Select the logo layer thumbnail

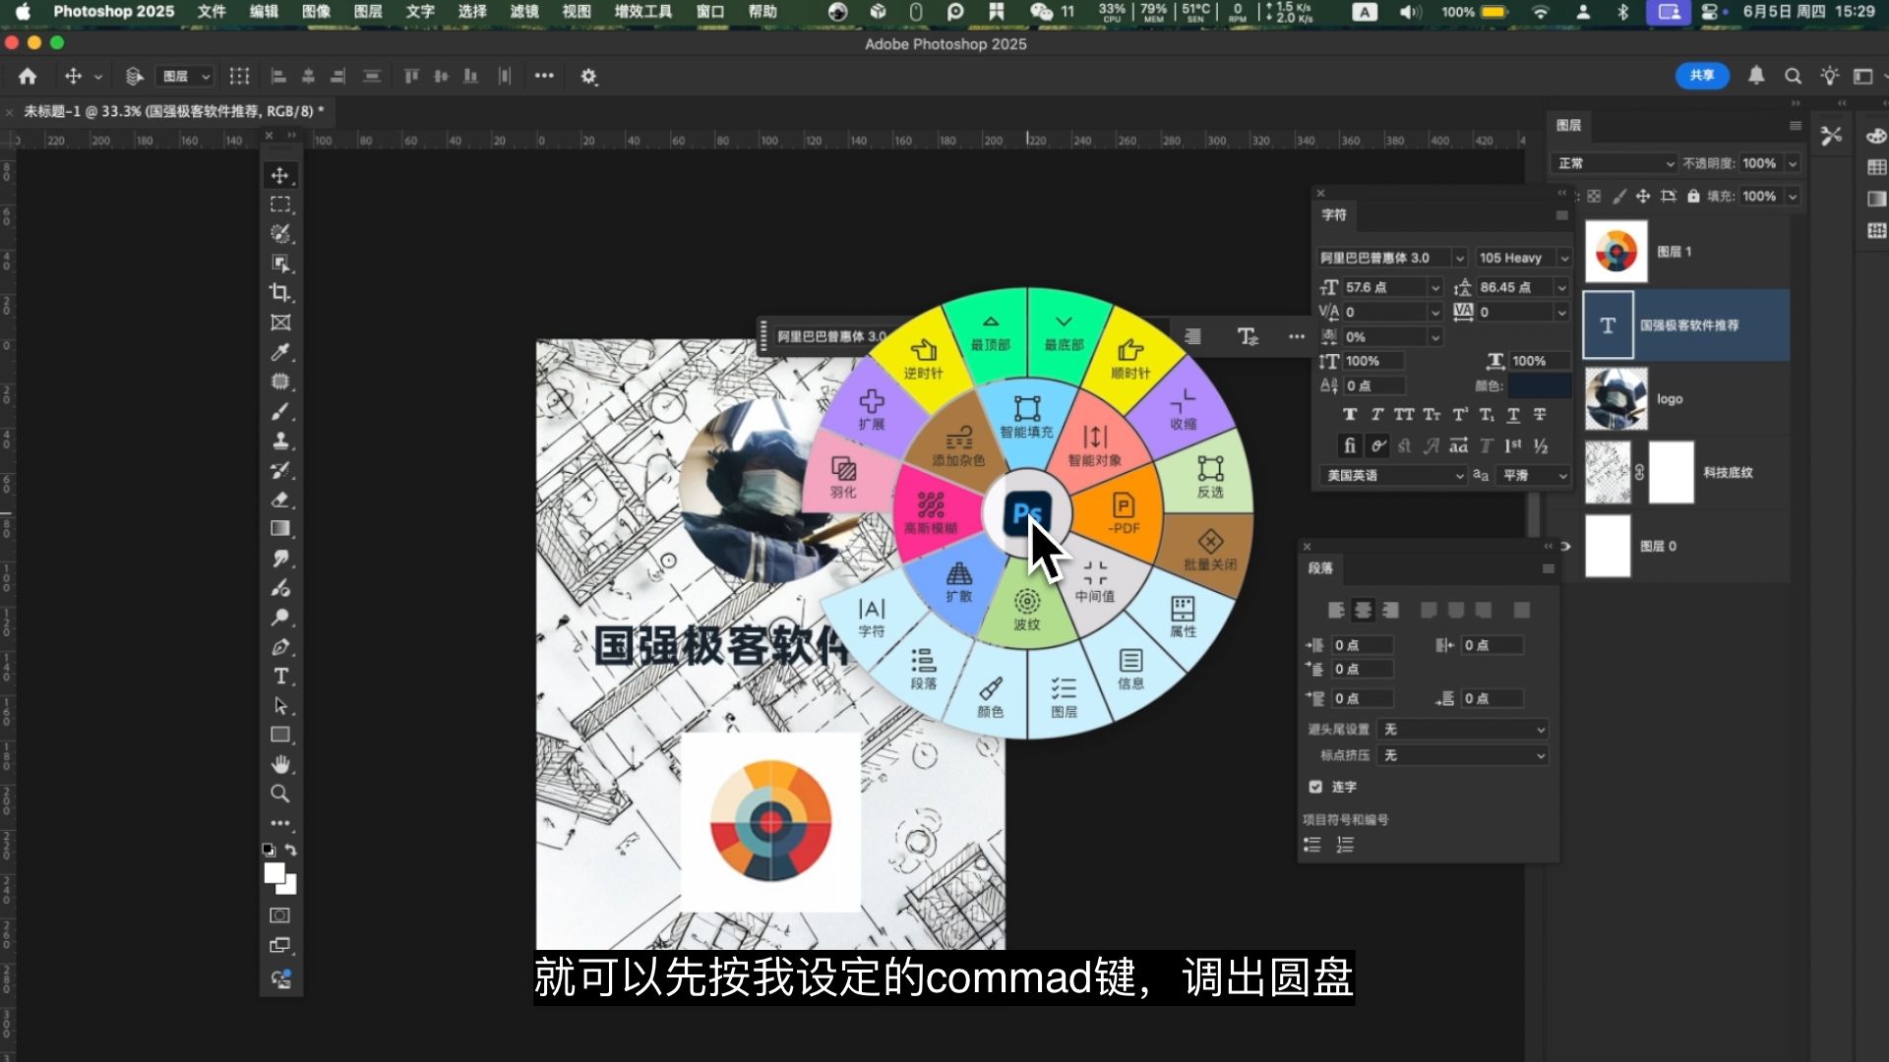(1616, 399)
